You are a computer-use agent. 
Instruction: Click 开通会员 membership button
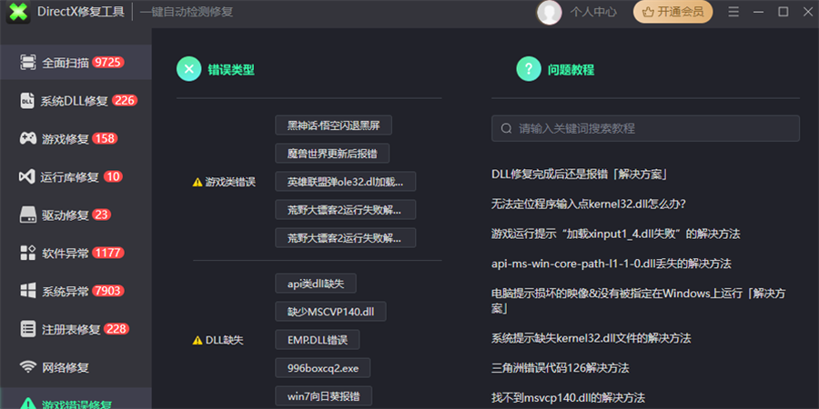pos(672,13)
